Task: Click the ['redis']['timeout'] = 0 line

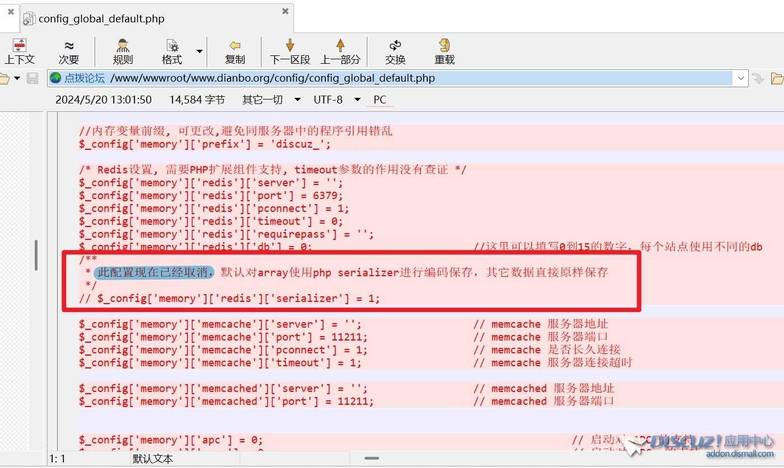Action: click(211, 221)
